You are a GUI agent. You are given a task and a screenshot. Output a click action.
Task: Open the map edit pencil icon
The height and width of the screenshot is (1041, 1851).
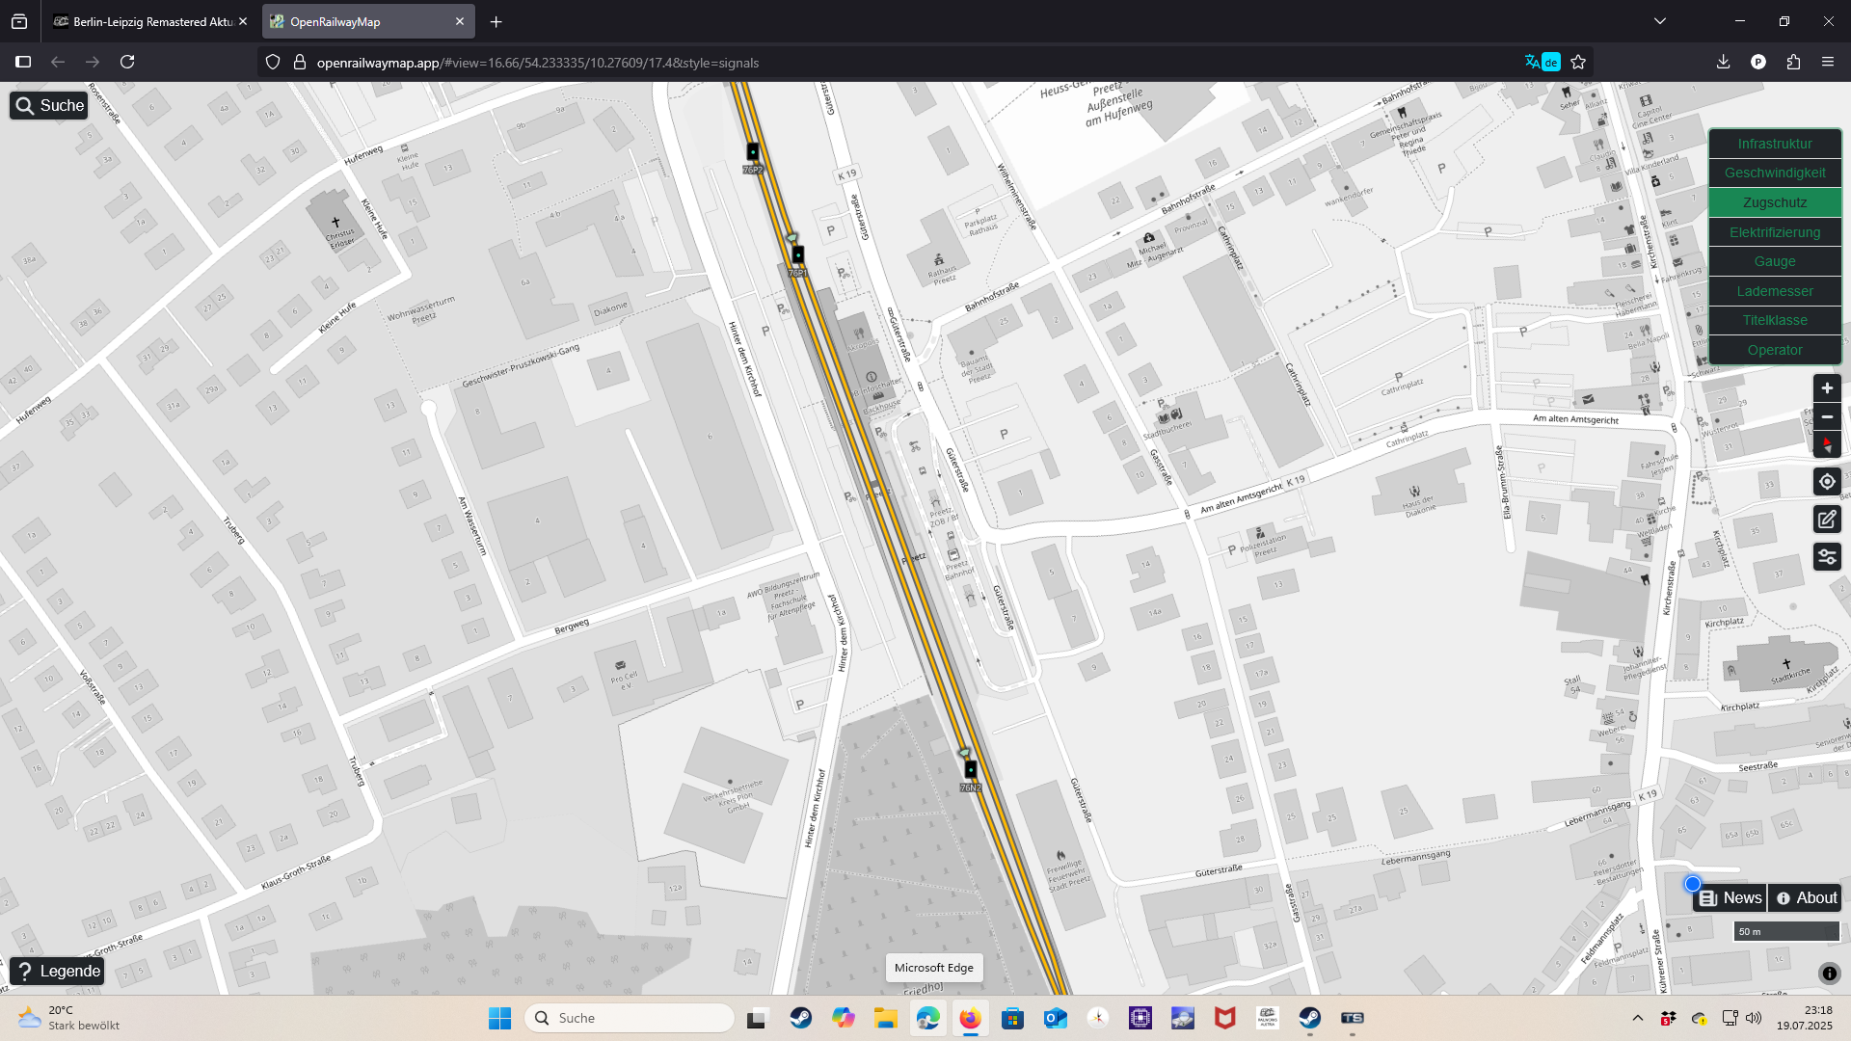[1827, 520]
